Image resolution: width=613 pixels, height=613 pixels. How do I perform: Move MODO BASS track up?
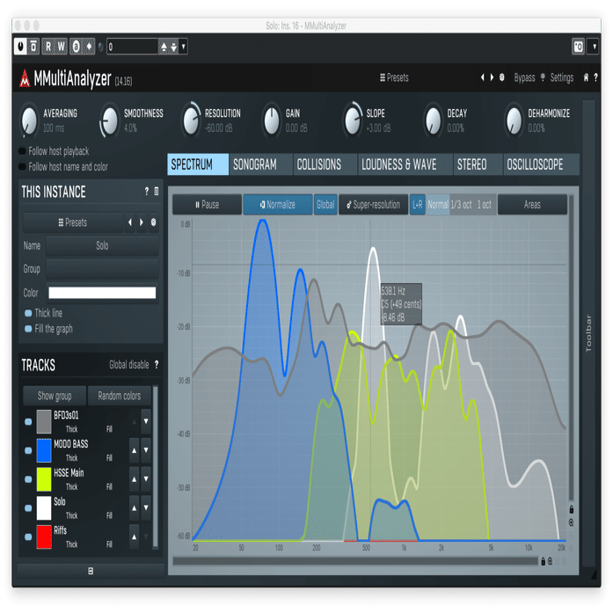click(134, 450)
